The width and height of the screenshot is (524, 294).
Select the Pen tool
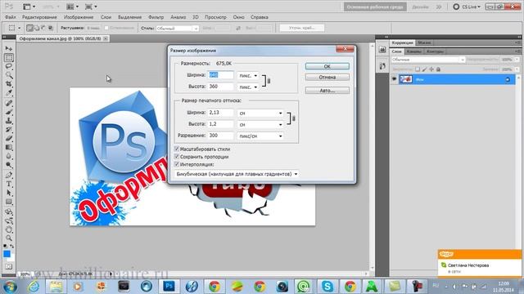(x=9, y=175)
